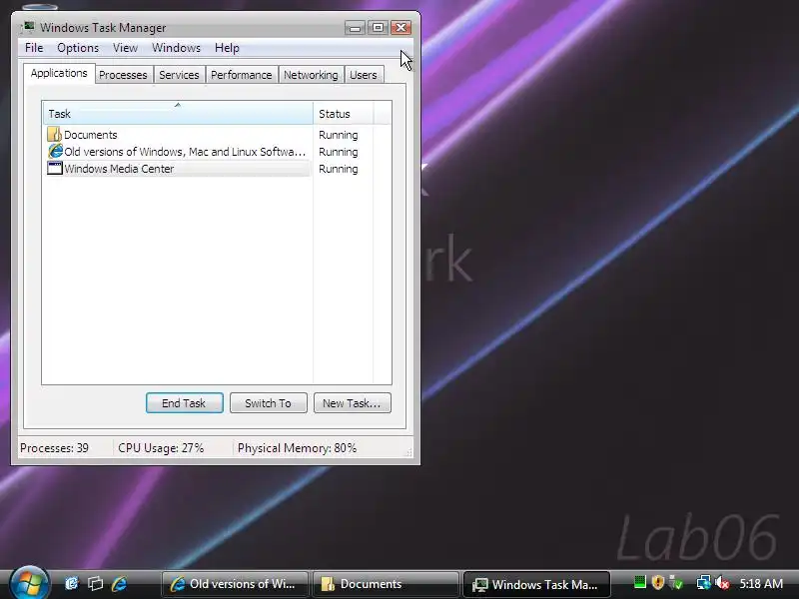This screenshot has width=799, height=599.
Task: Sort by the Status column header
Action: tap(344, 113)
